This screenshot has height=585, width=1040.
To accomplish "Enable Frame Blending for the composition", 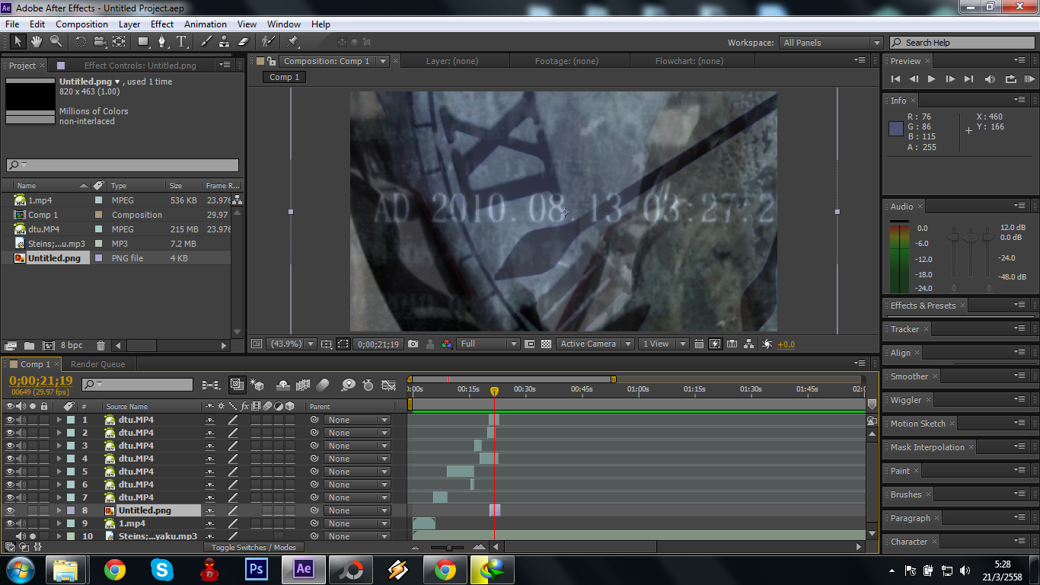I will pos(303,385).
